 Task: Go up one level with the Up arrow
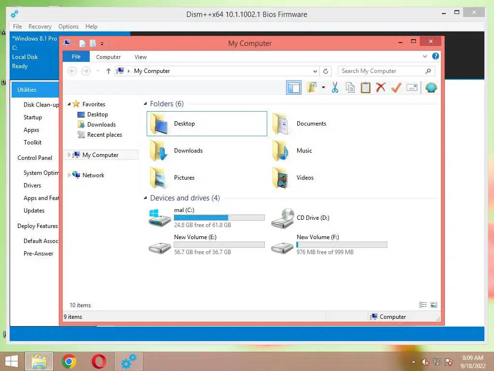tap(109, 71)
